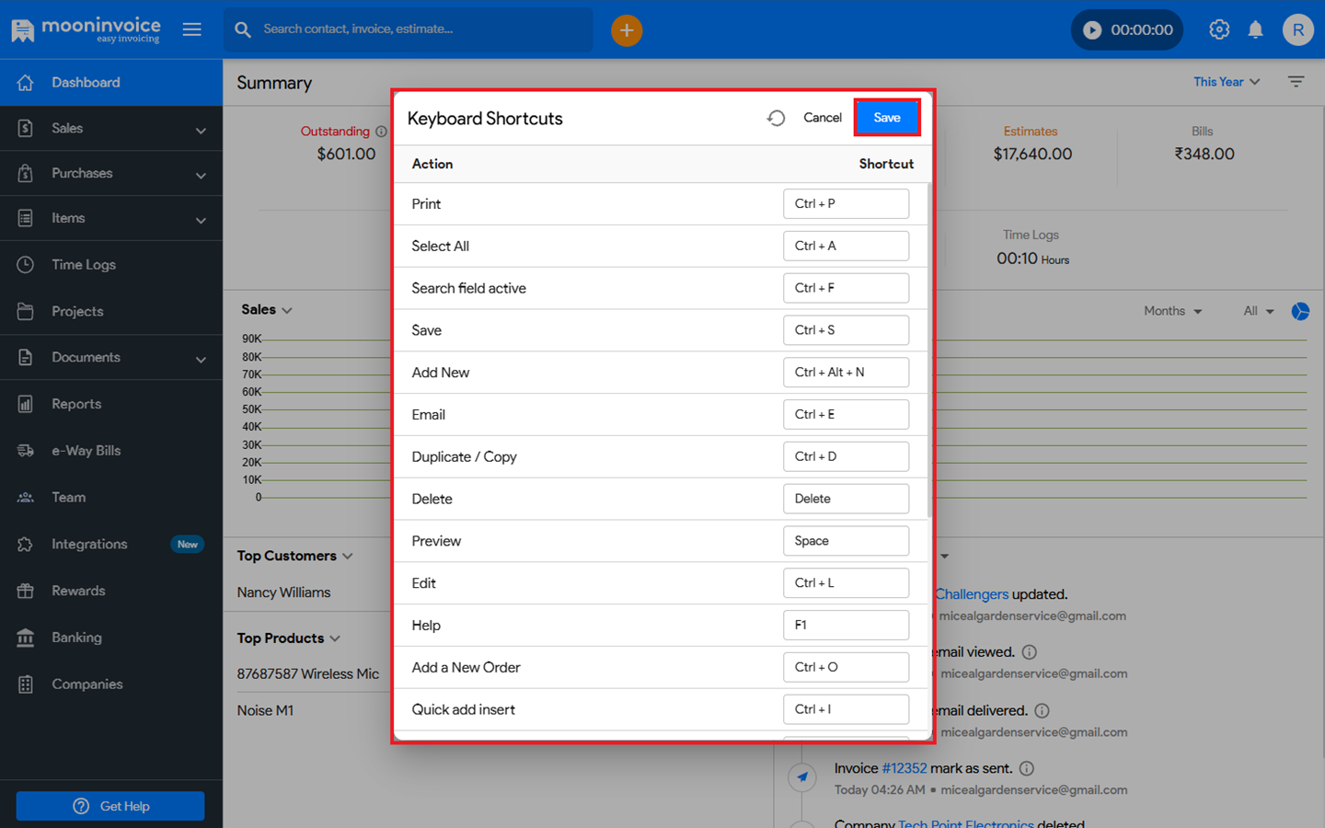
Task: Start the timer play button
Action: pyautogui.click(x=1092, y=30)
